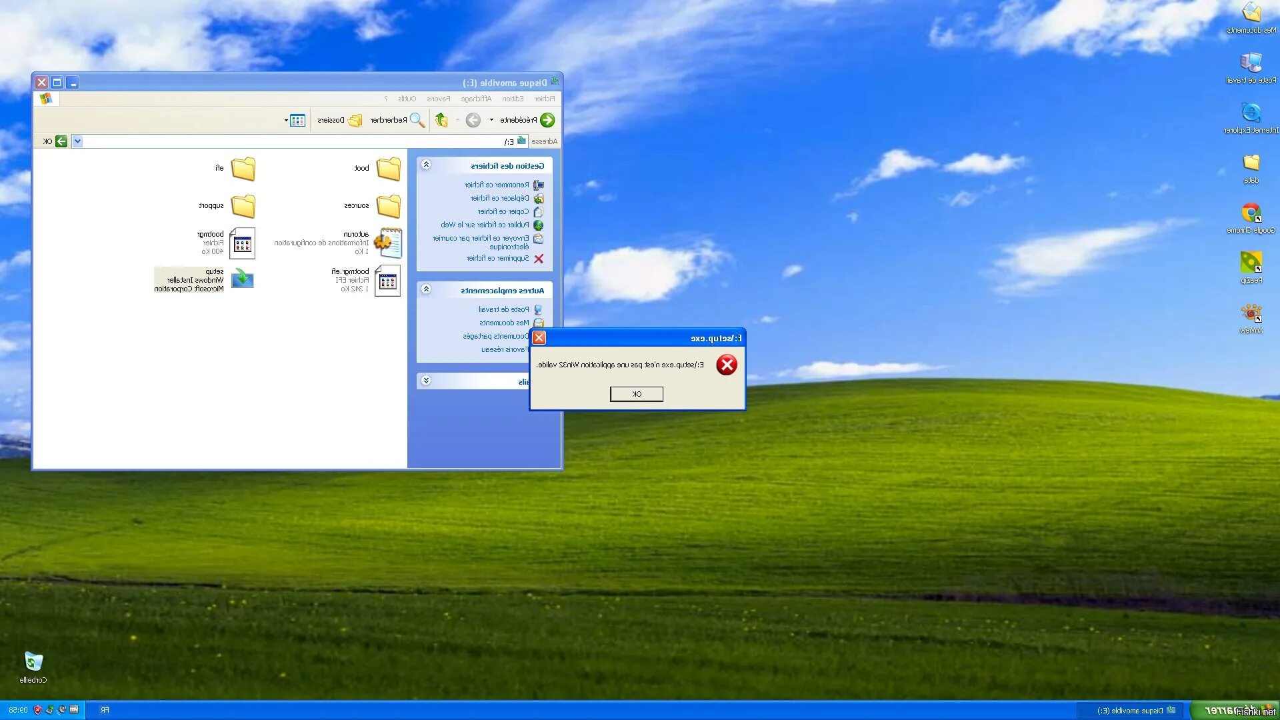Screen dimensions: 1280x720
Task: Collapse the Gestion des fichiers panel
Action: tap(427, 165)
